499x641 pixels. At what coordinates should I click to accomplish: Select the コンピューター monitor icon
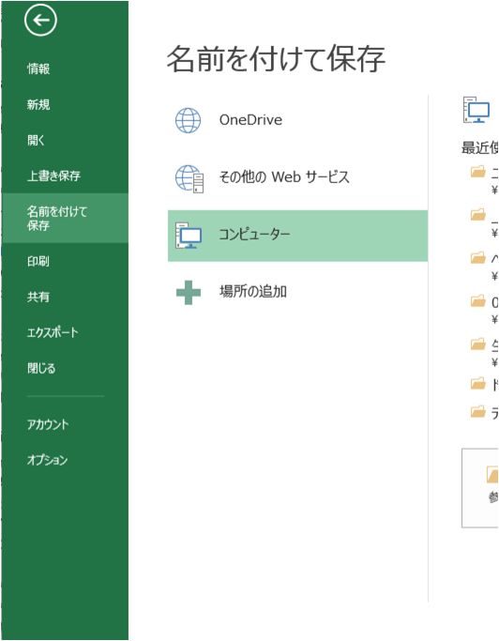click(189, 236)
